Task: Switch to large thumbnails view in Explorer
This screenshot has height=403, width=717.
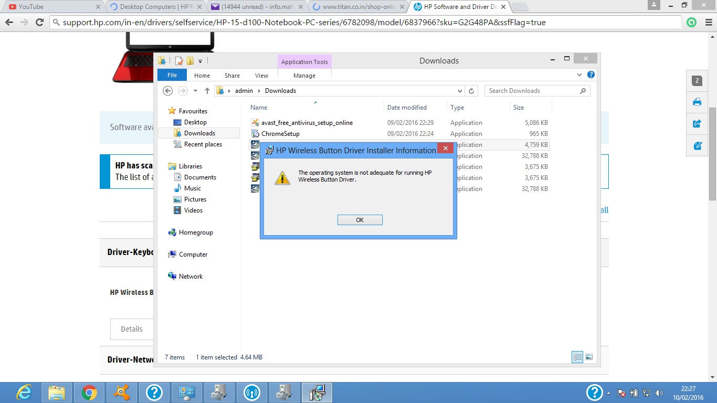Action: [589, 357]
